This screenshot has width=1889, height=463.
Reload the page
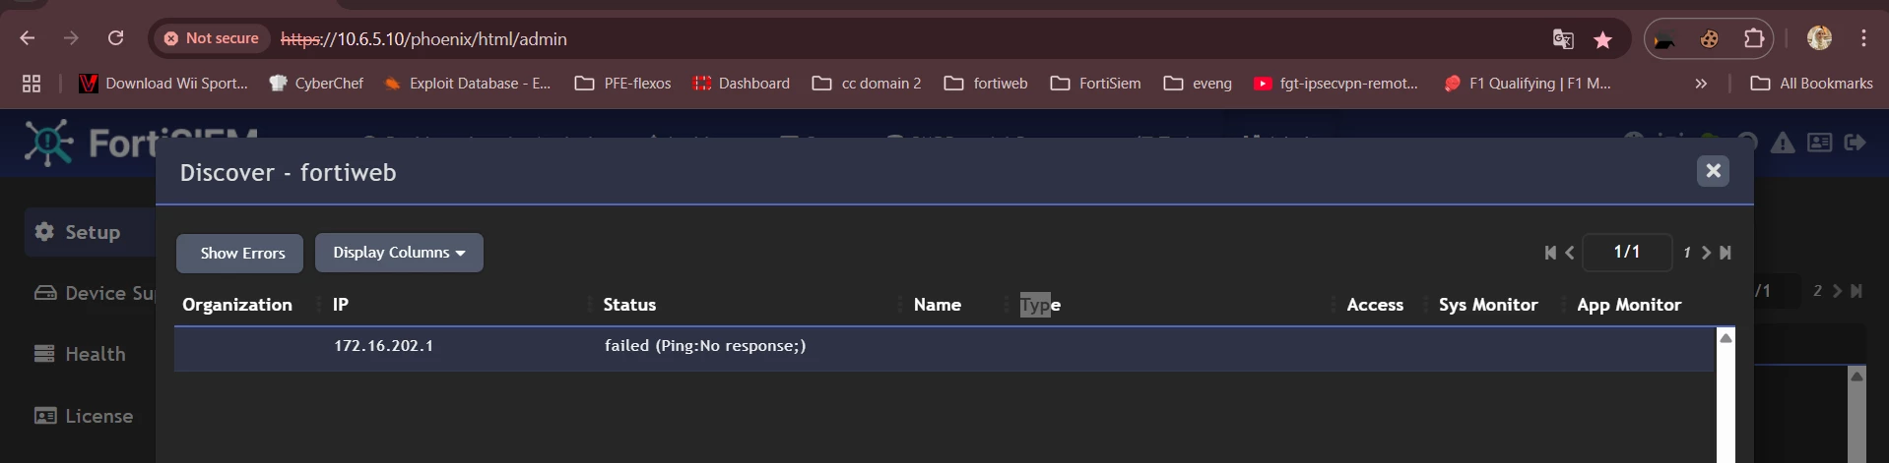pos(115,38)
